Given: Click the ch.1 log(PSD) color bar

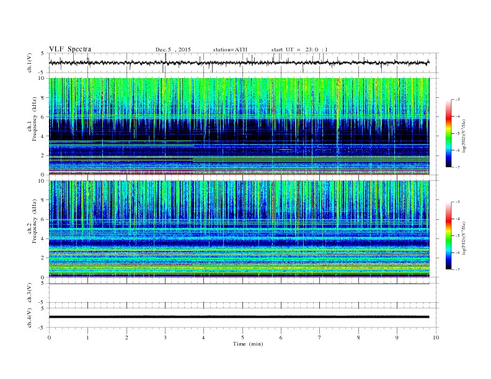Looking at the screenshot, I should (x=448, y=133).
